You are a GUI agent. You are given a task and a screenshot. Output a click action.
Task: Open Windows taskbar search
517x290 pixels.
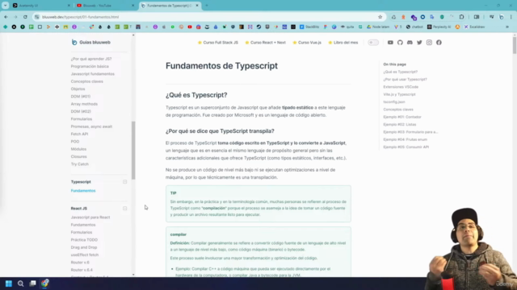coord(20,284)
